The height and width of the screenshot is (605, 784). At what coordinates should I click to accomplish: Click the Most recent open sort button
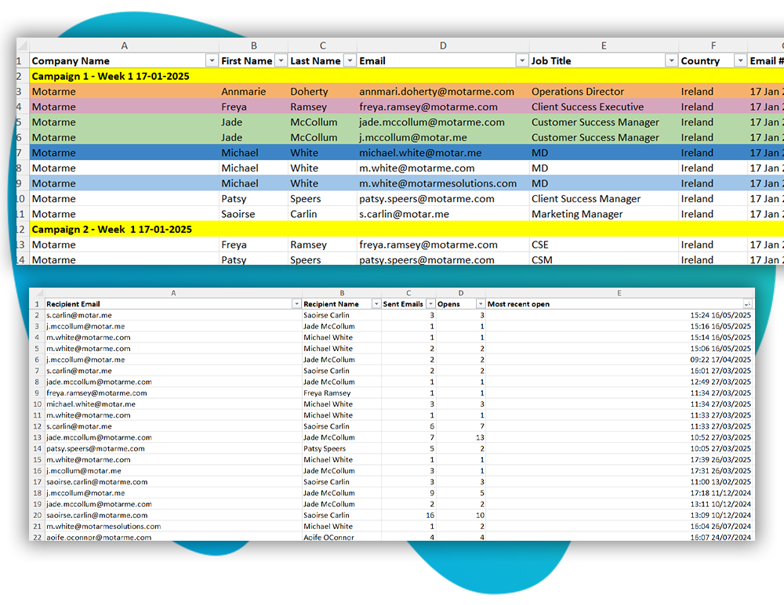(748, 304)
